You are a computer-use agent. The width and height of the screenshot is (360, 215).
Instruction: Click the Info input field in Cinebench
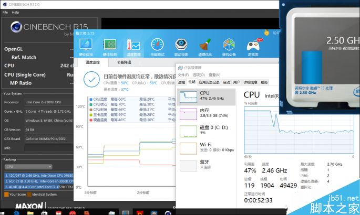[49, 148]
